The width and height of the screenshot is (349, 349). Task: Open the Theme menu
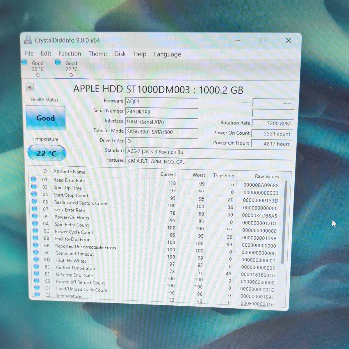(x=98, y=54)
